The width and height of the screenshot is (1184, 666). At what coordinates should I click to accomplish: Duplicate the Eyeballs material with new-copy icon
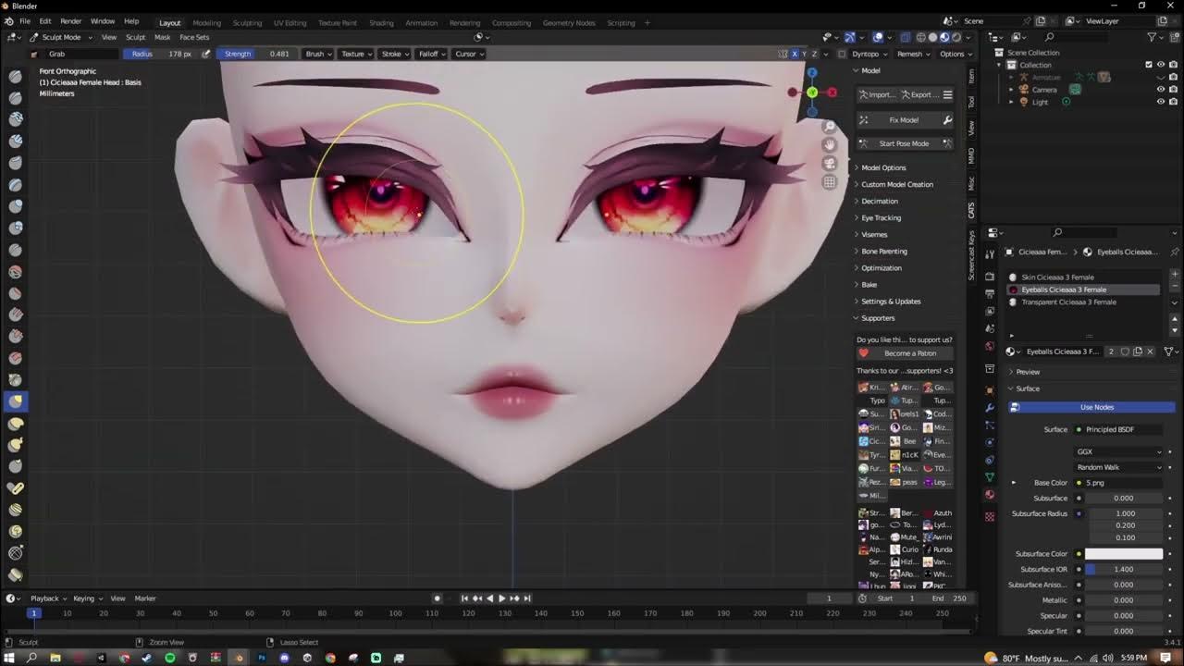(x=1138, y=351)
